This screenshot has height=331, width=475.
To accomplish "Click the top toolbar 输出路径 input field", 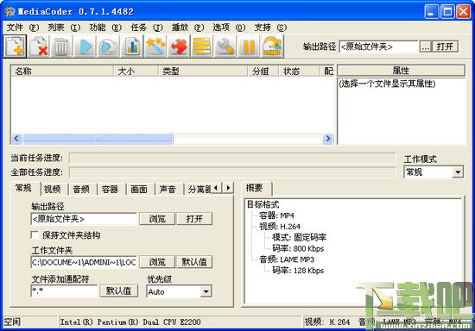I will [378, 47].
